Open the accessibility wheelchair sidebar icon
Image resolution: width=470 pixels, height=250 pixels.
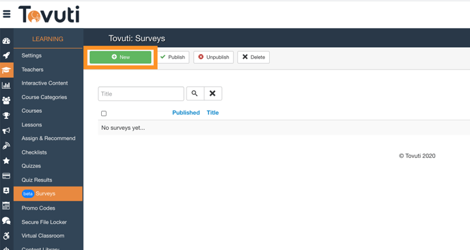[x=6, y=236]
